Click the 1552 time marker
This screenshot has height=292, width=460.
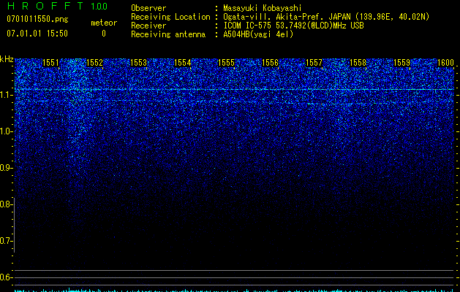(95, 63)
